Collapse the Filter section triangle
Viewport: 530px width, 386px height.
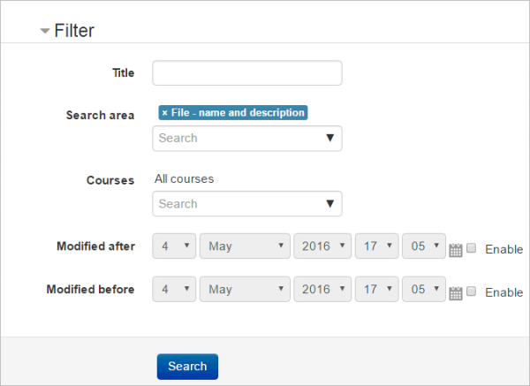44,32
